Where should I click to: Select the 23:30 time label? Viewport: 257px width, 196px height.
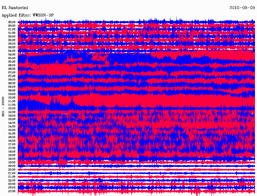(x=12, y=191)
